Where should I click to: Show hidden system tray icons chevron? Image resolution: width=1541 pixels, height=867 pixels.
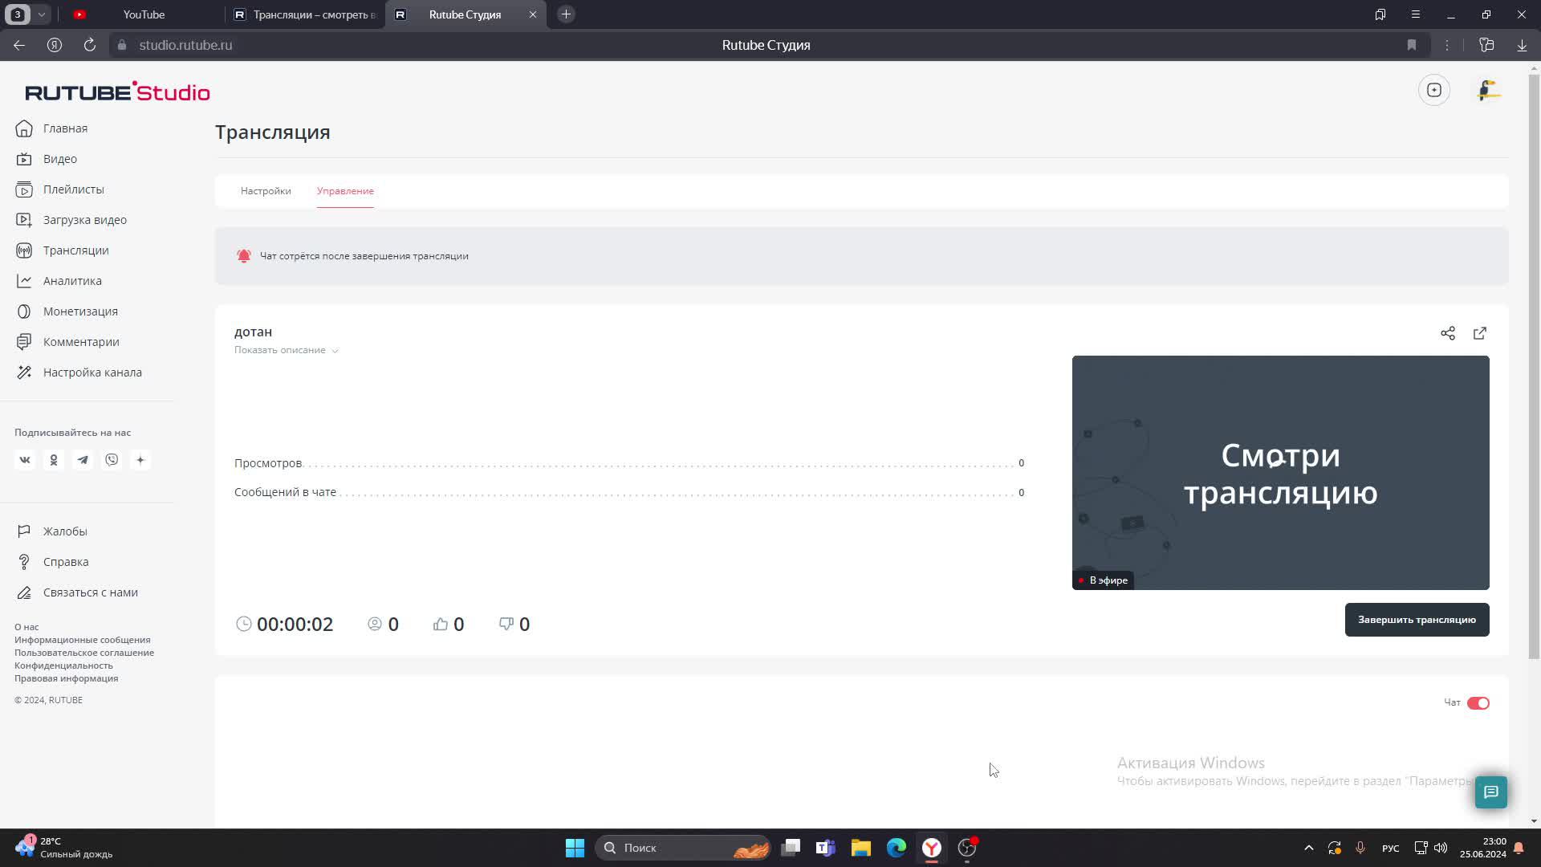point(1308,848)
